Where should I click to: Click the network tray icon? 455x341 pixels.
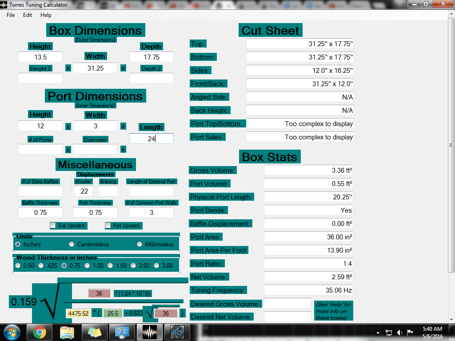point(388,333)
